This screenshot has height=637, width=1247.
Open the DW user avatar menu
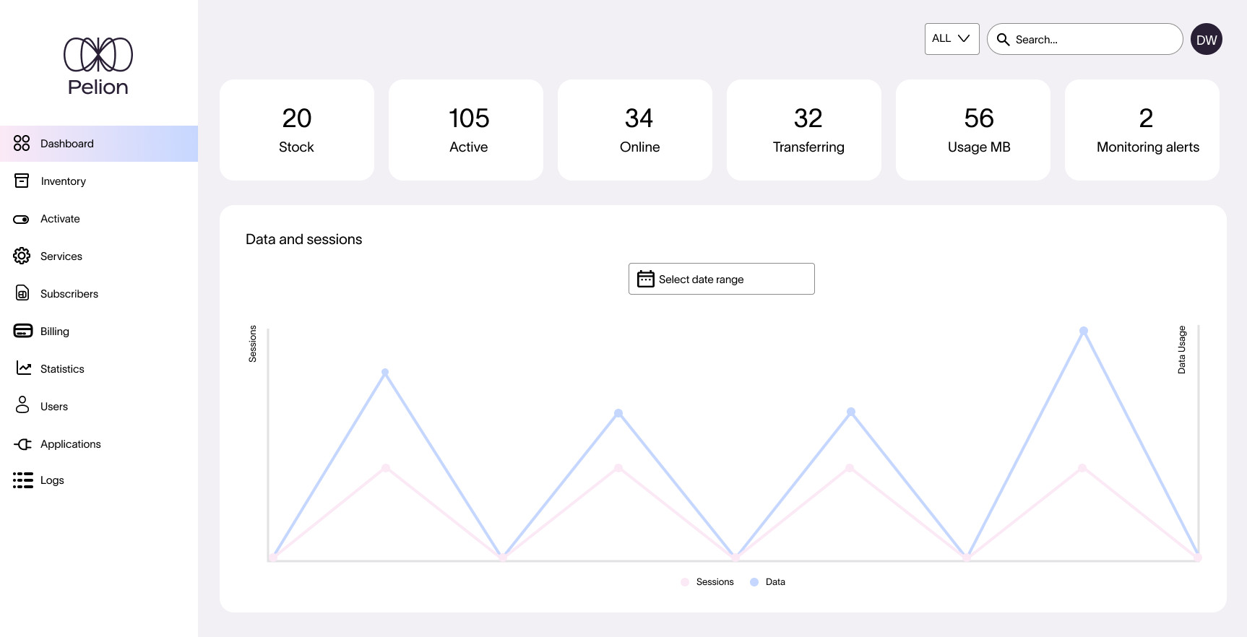[1206, 40]
